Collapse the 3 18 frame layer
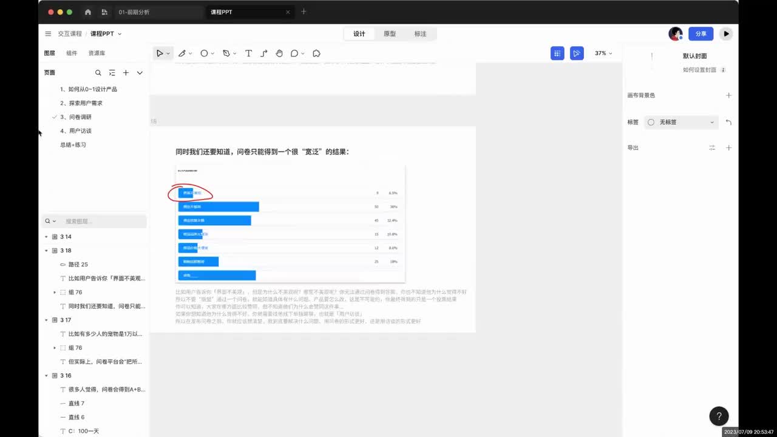This screenshot has height=437, width=777. point(46,251)
